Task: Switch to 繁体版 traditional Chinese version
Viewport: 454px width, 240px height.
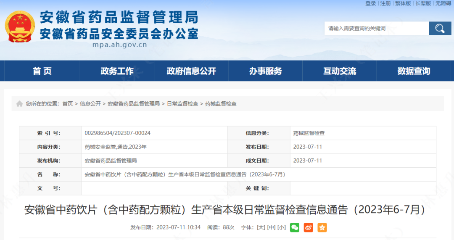Action: pyautogui.click(x=403, y=3)
